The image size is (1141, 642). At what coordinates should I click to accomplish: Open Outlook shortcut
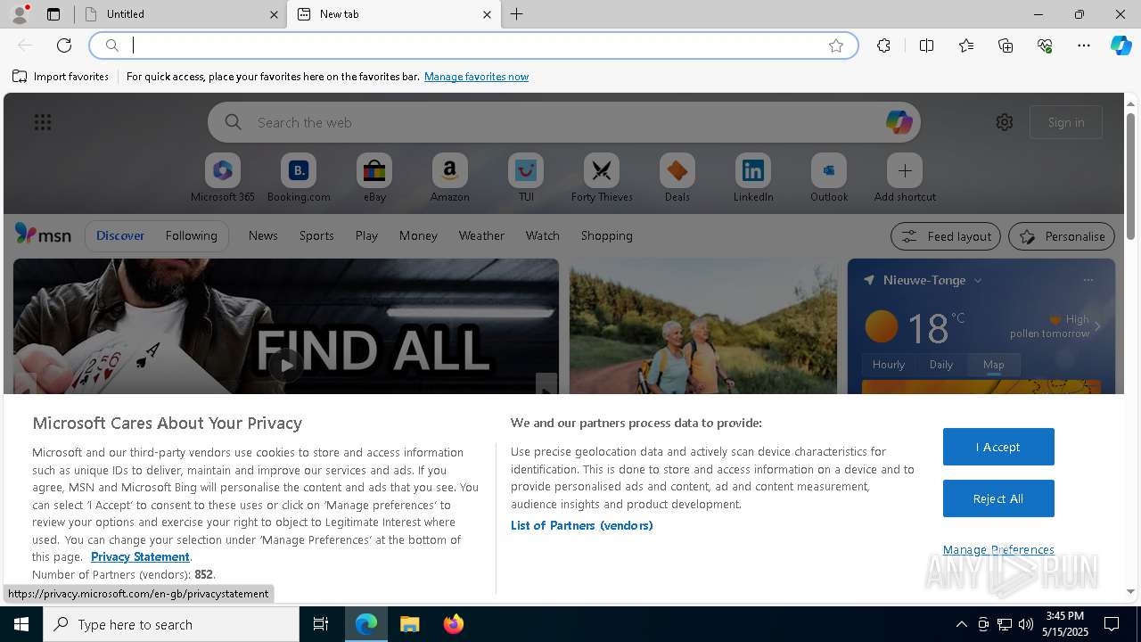tap(829, 178)
